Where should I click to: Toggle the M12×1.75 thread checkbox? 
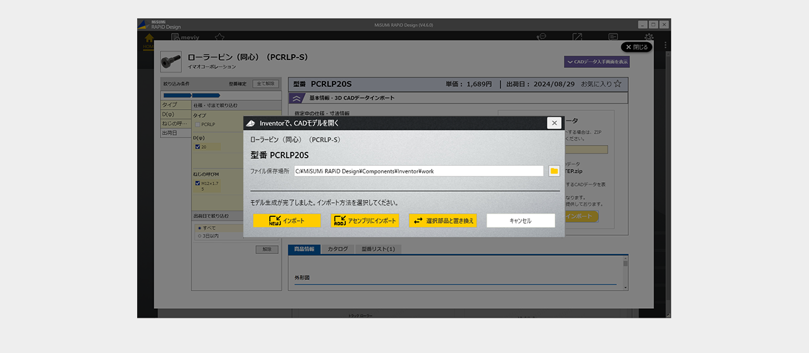coord(198,183)
